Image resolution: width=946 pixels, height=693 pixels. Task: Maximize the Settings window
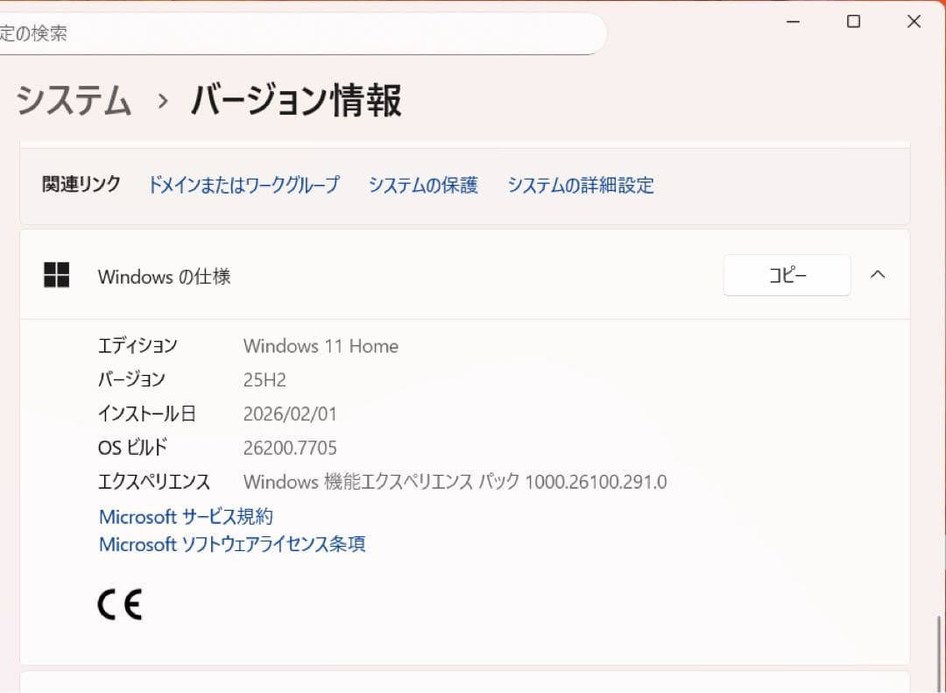pos(852,21)
